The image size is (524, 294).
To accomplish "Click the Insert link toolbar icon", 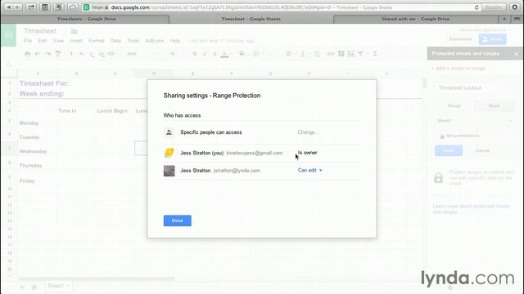I will 331,54.
